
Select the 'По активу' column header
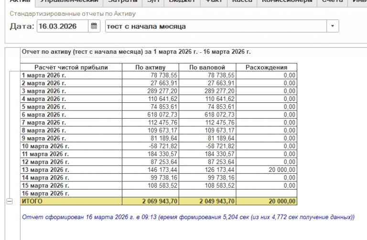[x=151, y=68]
